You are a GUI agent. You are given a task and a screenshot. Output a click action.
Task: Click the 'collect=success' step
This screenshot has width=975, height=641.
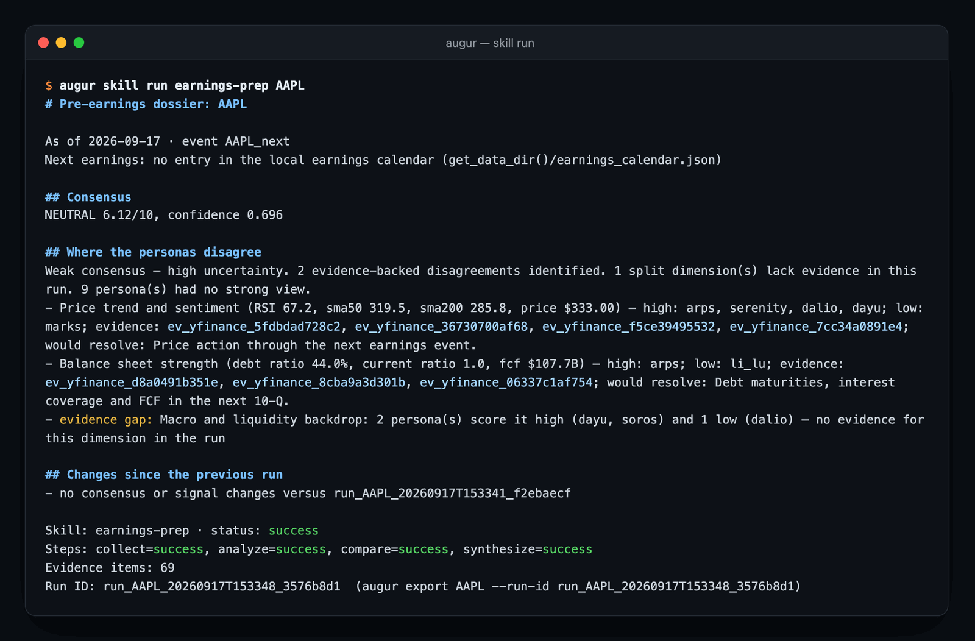pos(149,550)
